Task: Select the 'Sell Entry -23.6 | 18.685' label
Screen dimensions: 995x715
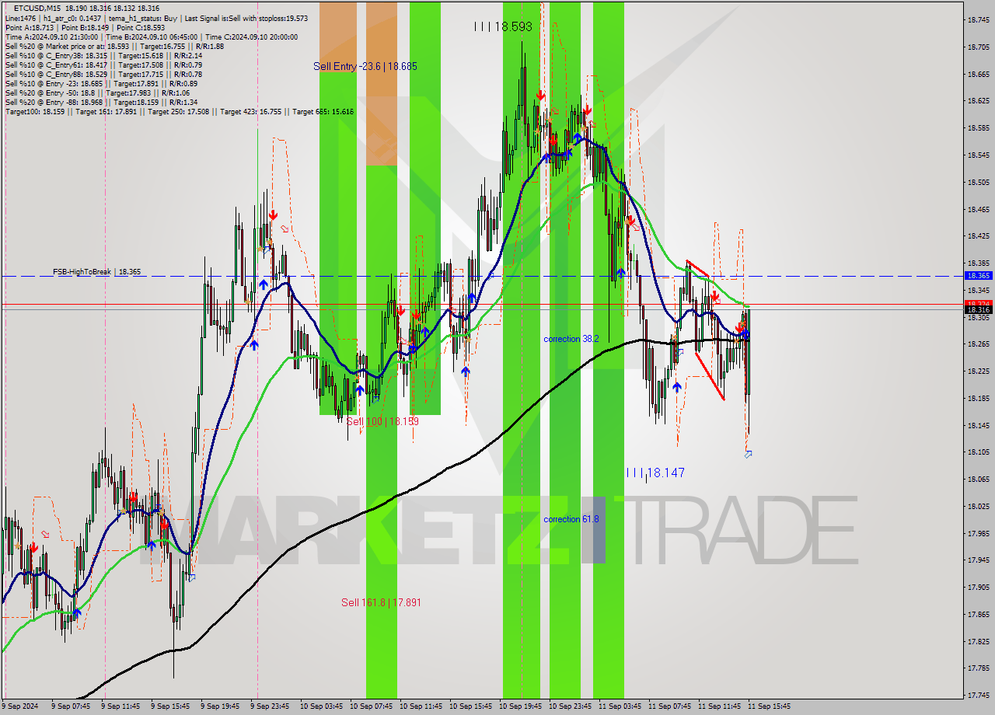Action: [x=365, y=66]
